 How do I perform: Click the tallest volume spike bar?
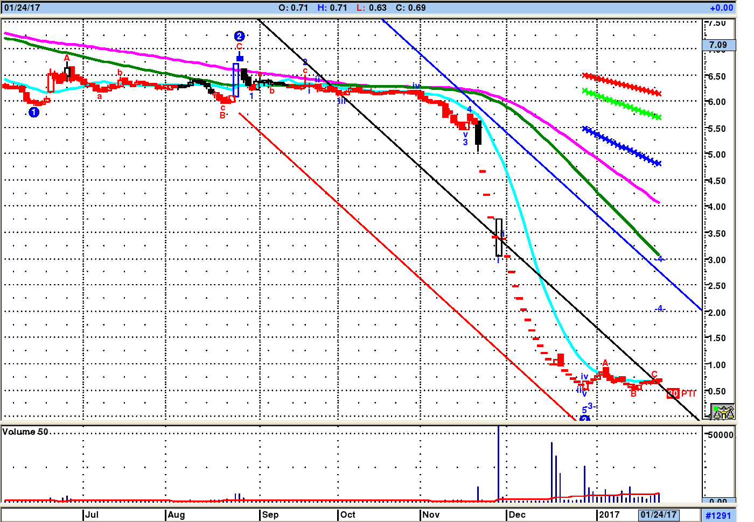(x=499, y=463)
